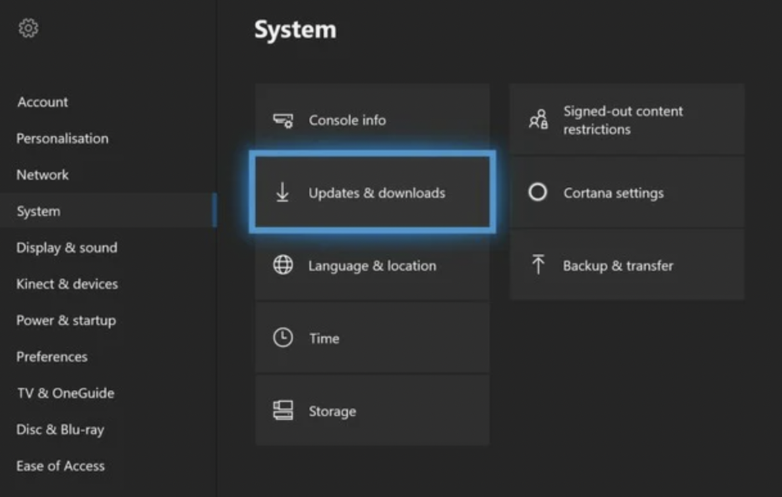The image size is (782, 497).
Task: Open the Ease of Access section
Action: 60,465
